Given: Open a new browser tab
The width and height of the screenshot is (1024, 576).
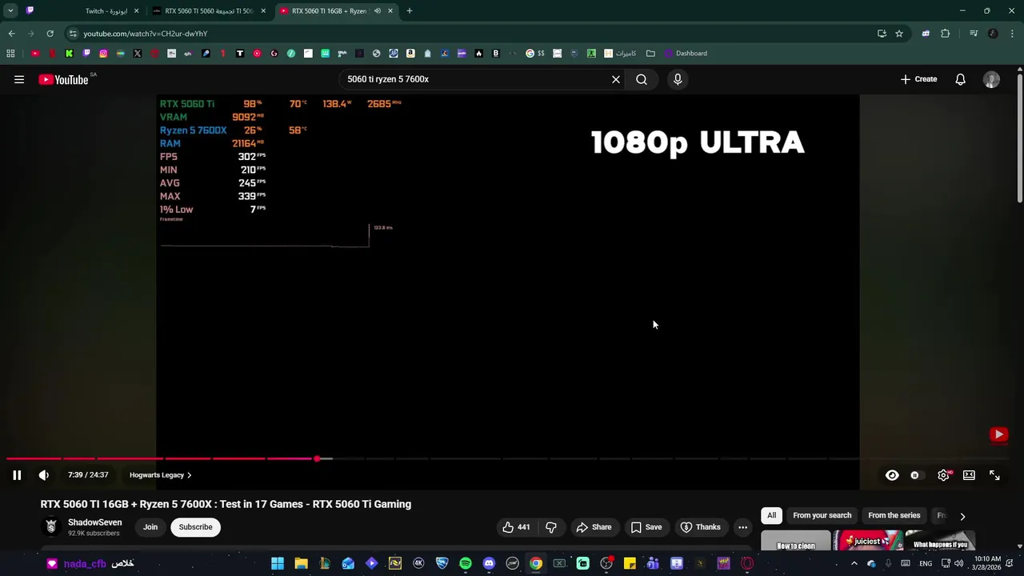Looking at the screenshot, I should click(410, 11).
